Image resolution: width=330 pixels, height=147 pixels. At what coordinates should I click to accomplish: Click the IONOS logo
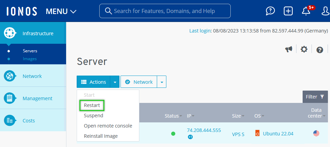tap(22, 11)
